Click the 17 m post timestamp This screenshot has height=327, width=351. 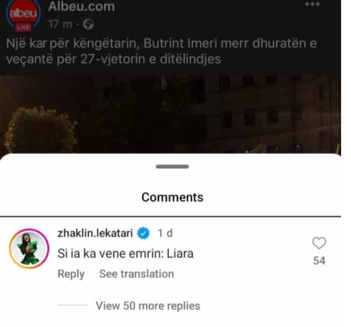tap(60, 24)
